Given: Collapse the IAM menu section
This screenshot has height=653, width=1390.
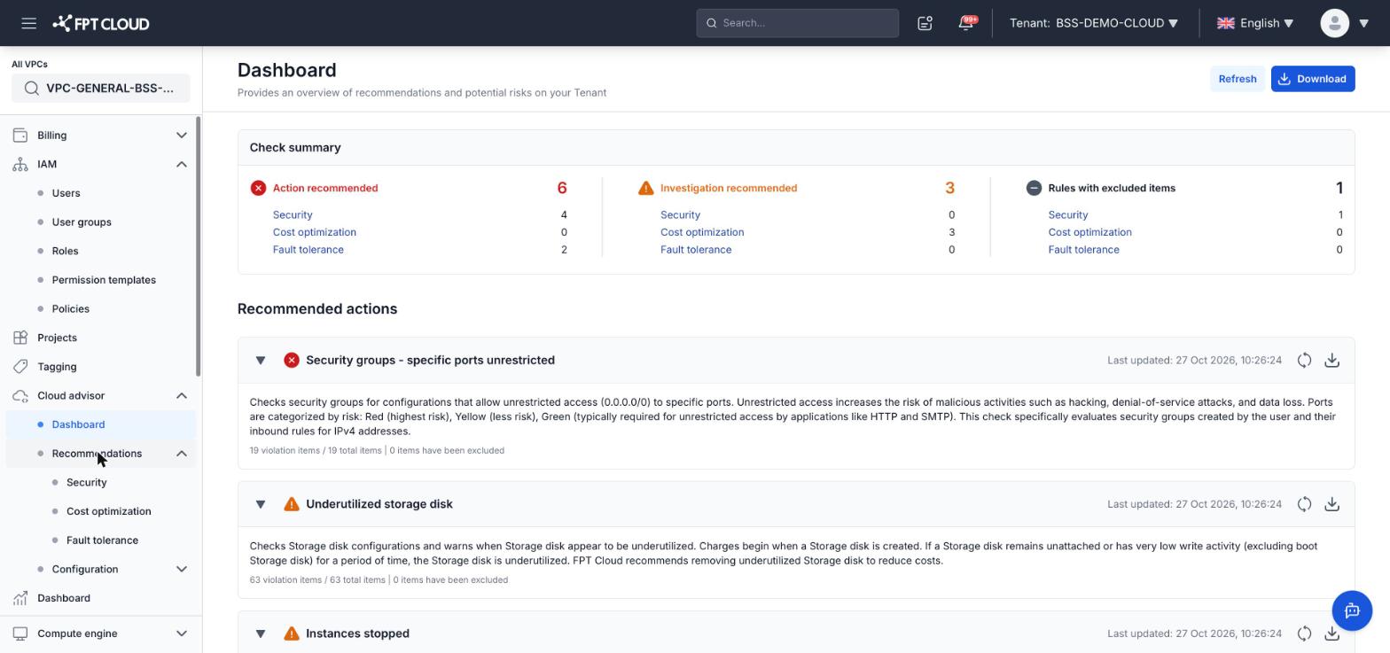Looking at the screenshot, I should [182, 164].
